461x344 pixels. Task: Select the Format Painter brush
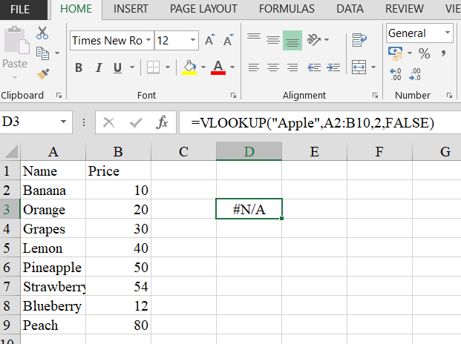pos(42,73)
